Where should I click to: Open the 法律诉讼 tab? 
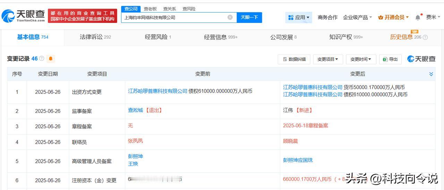(95, 37)
